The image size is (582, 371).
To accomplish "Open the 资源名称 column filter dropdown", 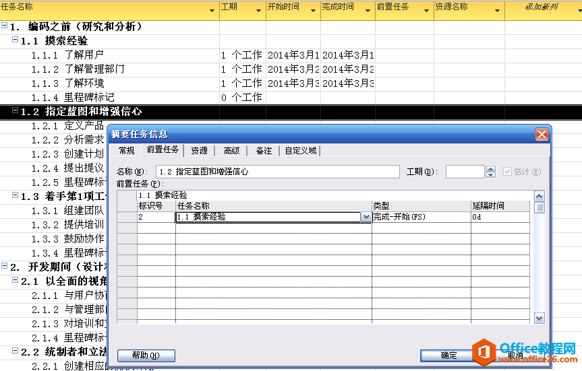I will coord(498,10).
